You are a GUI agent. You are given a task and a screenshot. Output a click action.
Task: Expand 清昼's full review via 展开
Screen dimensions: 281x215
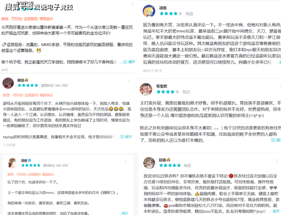click(125, 213)
